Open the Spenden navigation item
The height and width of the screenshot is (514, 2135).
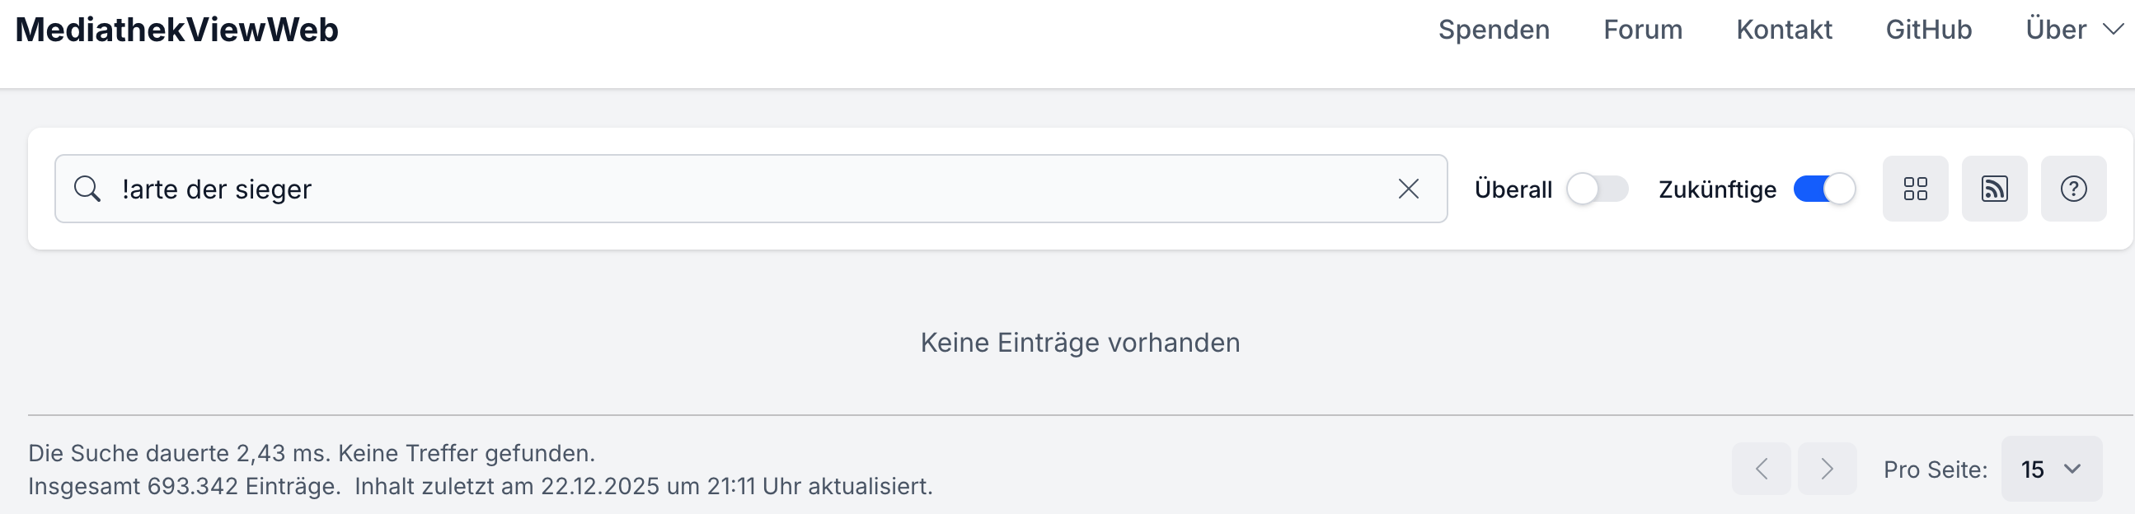tap(1494, 30)
